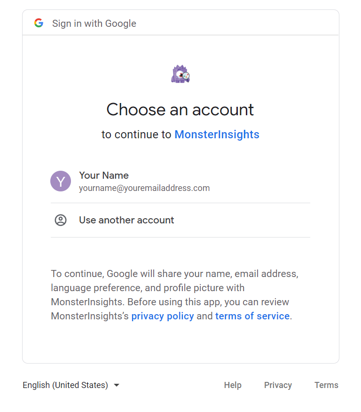Click the Choose an account heading
The image size is (361, 412).
[x=180, y=110]
